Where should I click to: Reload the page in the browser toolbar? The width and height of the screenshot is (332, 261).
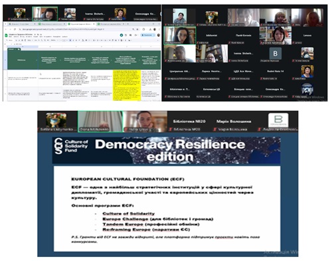[x=15, y=29]
